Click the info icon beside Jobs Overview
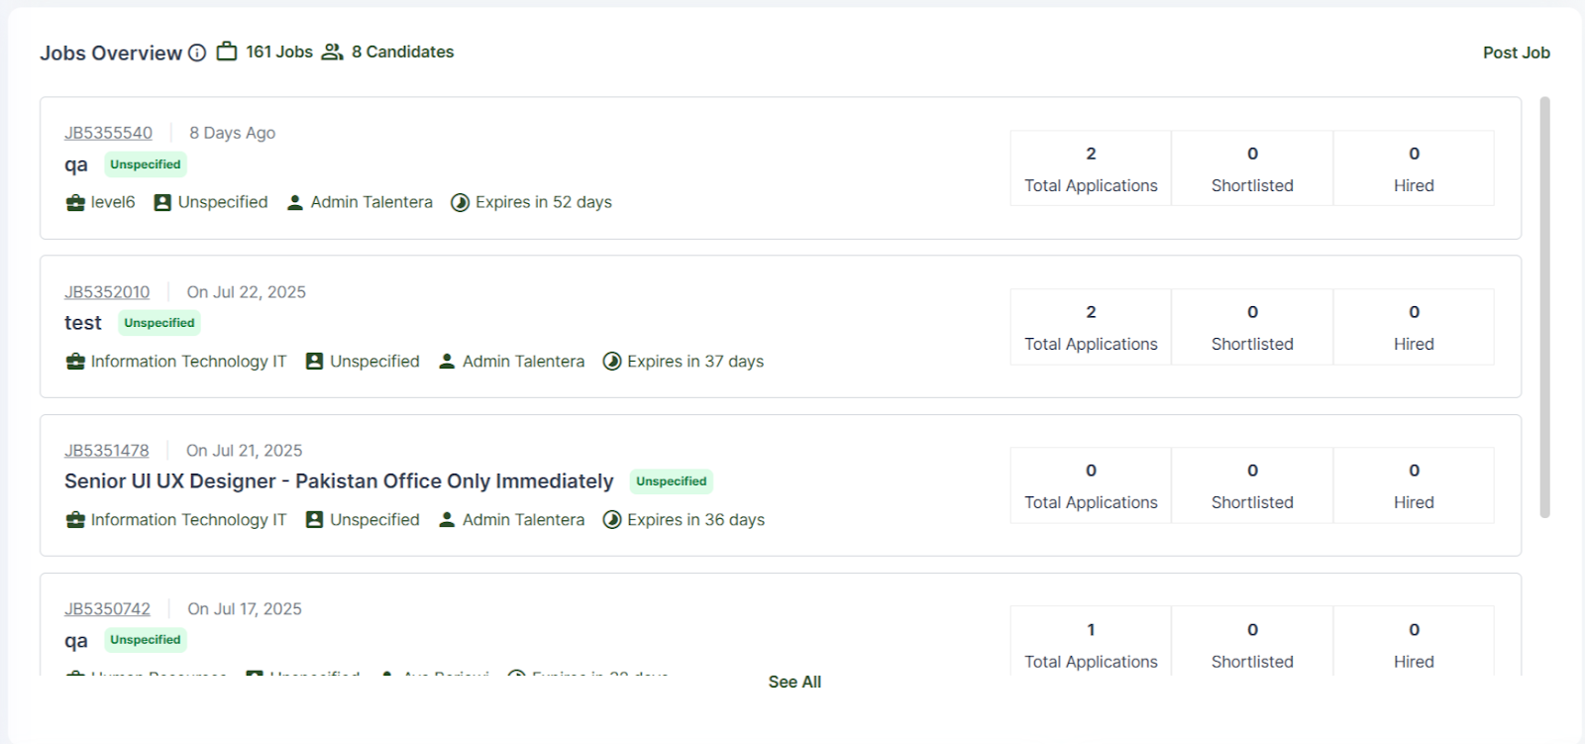 coord(197,53)
